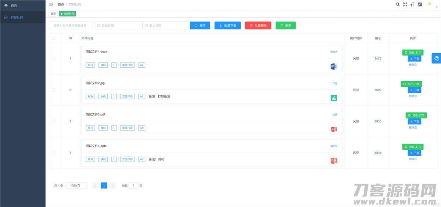Open the floating settings gear panel
The height and width of the screenshot is (207, 441).
click(437, 58)
